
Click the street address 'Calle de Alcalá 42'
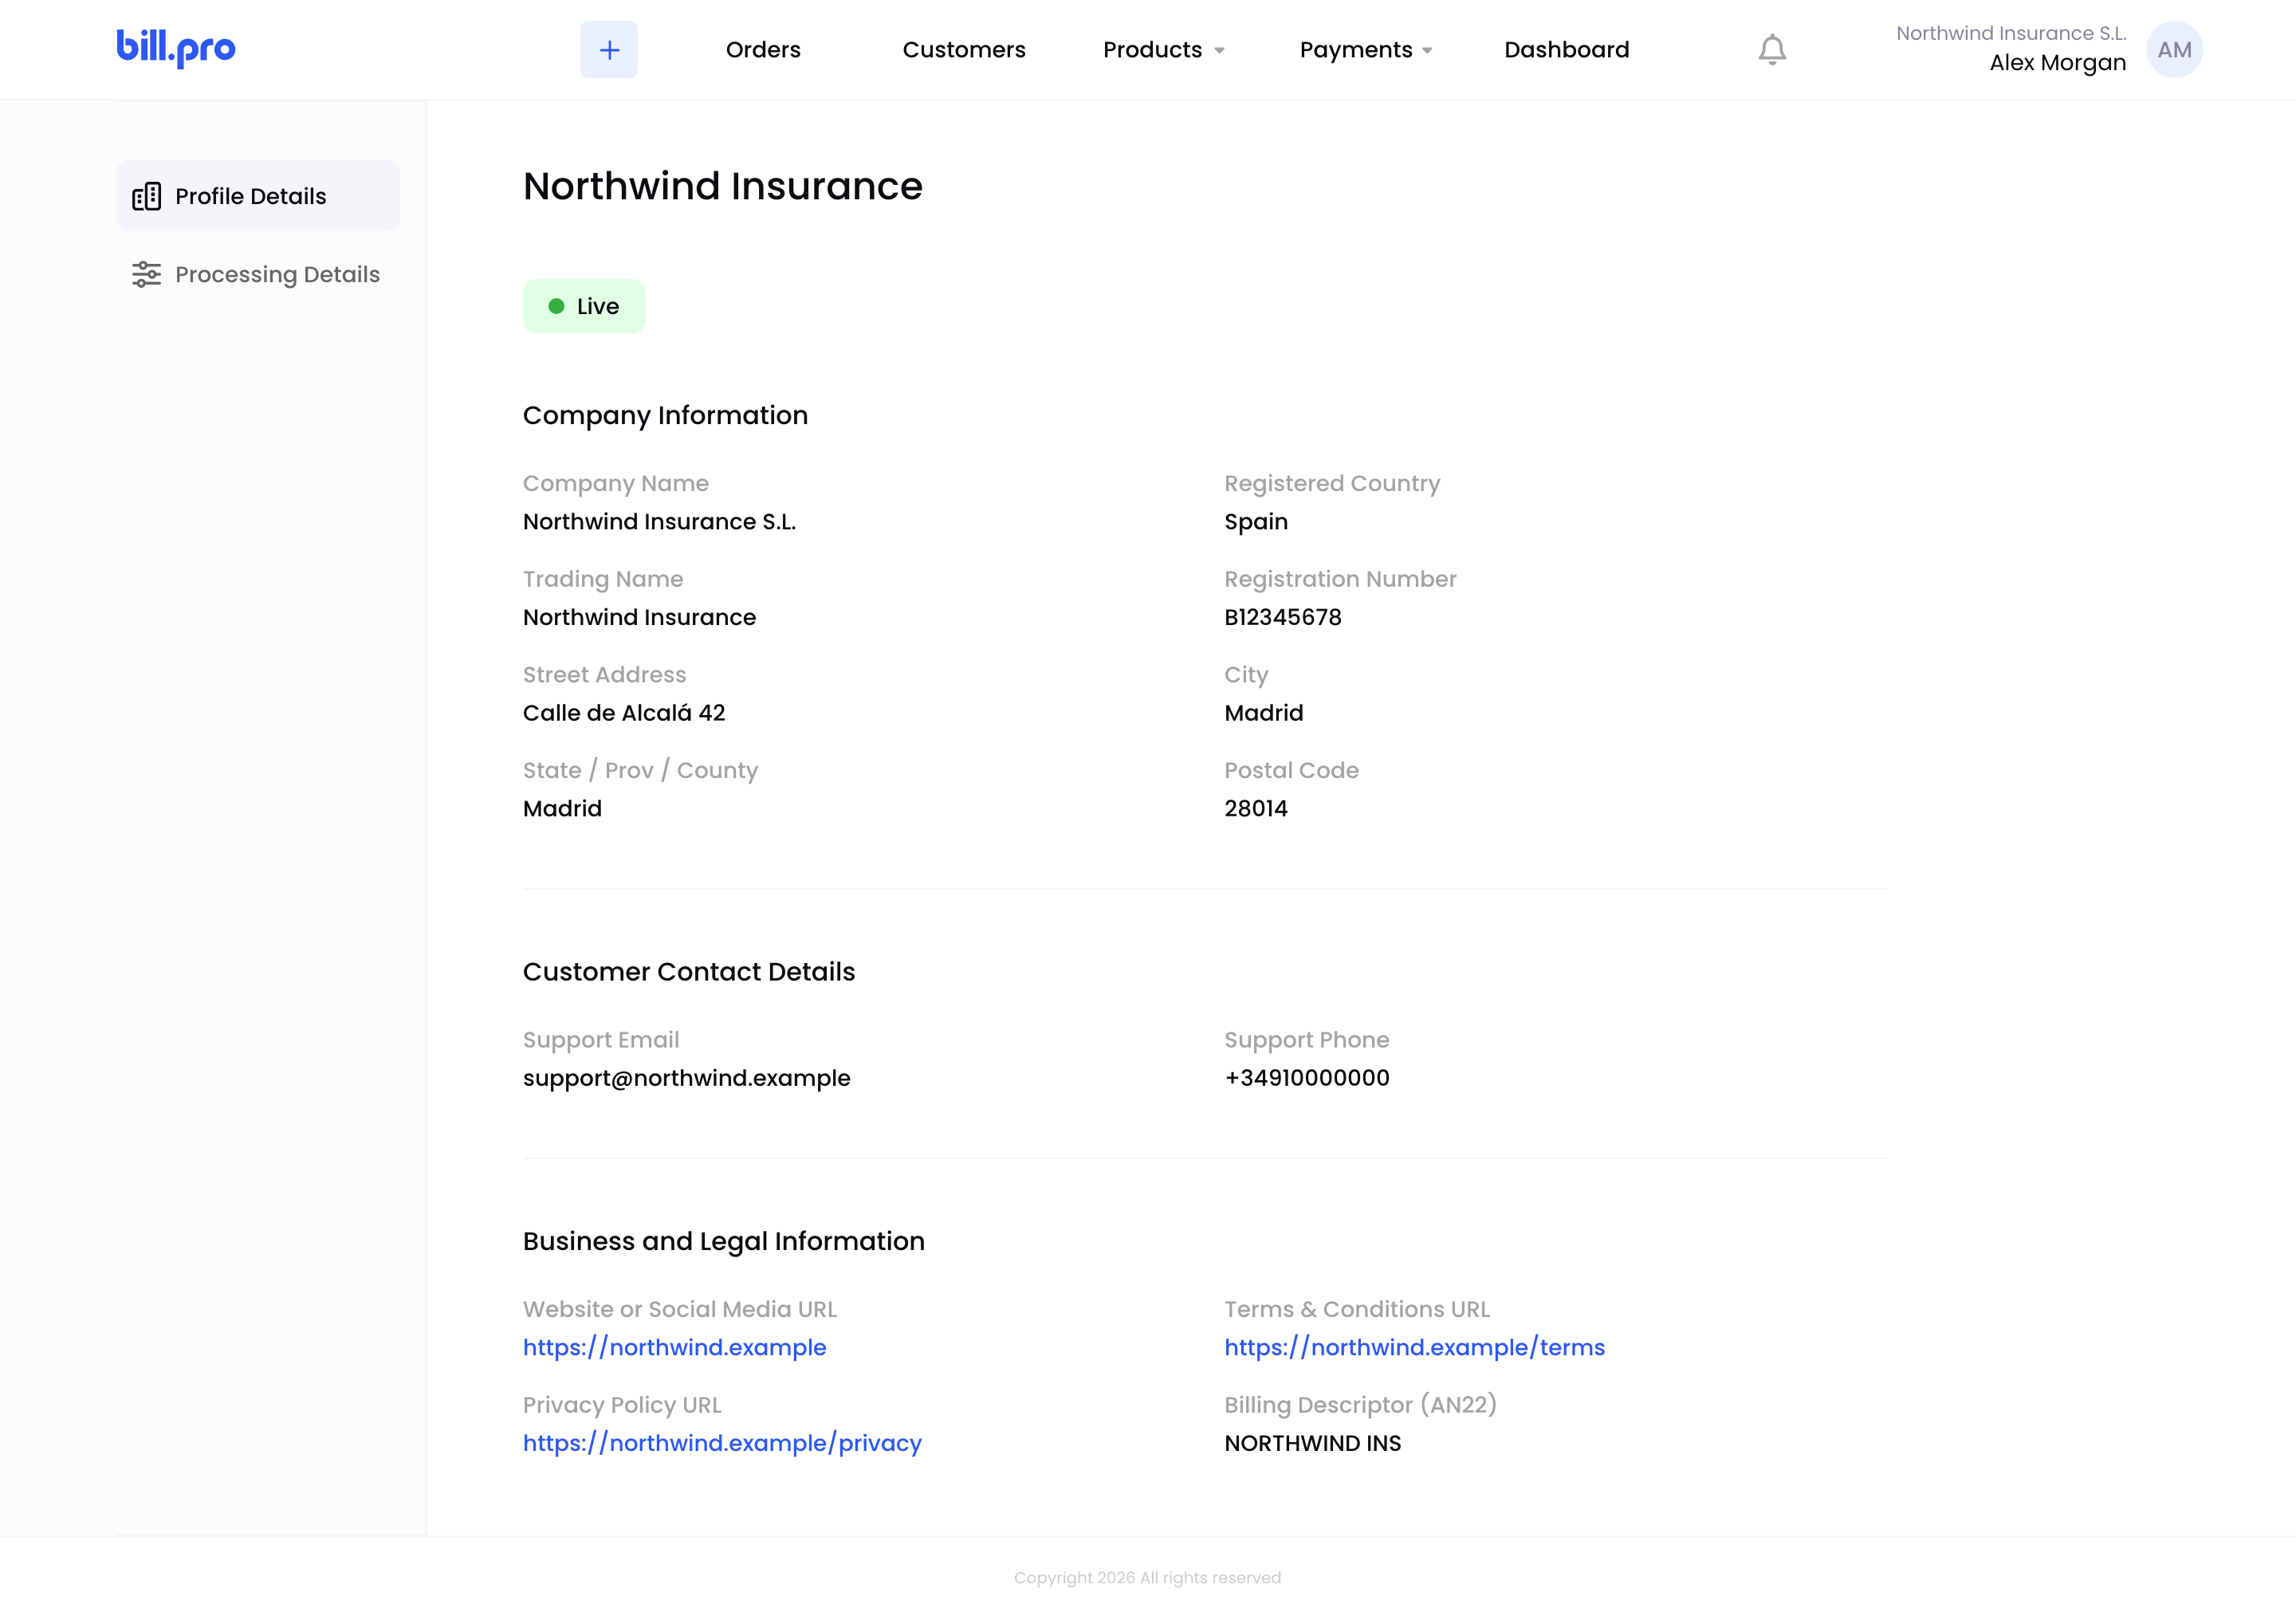[x=624, y=713]
